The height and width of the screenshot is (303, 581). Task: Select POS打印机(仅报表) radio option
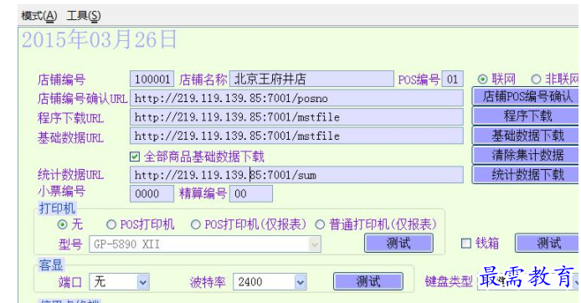196,224
